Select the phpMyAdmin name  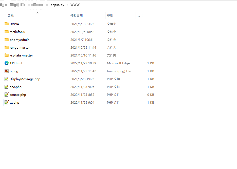(x=20, y=40)
